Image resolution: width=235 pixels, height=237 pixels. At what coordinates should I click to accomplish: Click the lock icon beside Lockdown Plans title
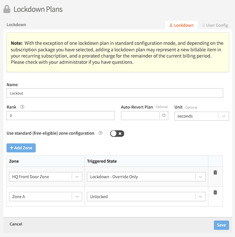pos(7,9)
